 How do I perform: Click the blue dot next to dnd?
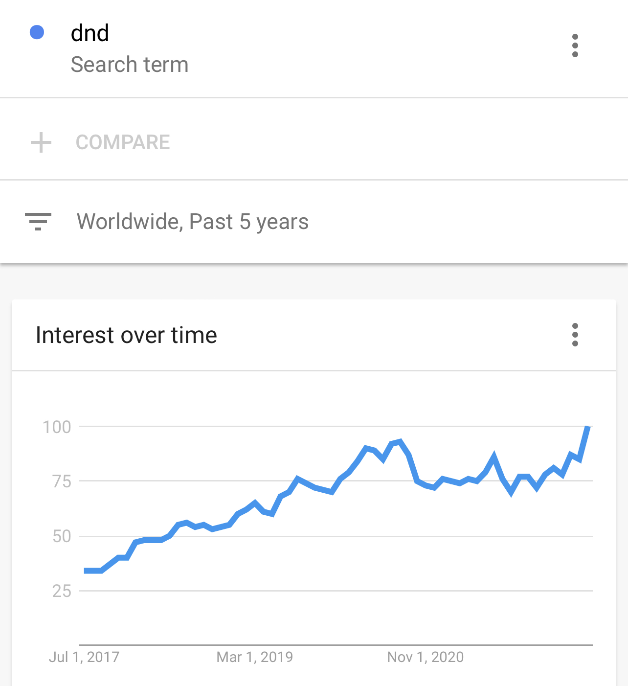tap(37, 32)
